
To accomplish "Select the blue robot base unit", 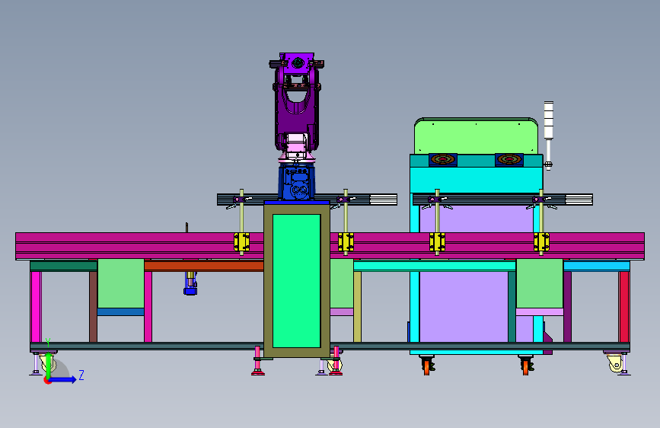I will 296,183.
